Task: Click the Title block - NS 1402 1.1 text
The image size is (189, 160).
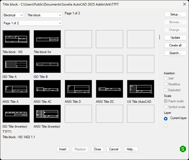Action: coord(19,137)
